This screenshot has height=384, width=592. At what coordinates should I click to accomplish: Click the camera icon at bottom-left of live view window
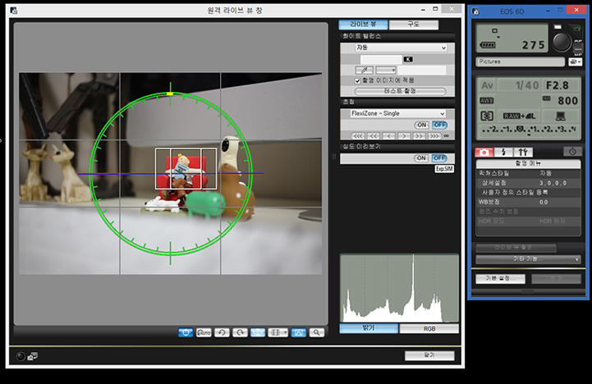pos(33,356)
